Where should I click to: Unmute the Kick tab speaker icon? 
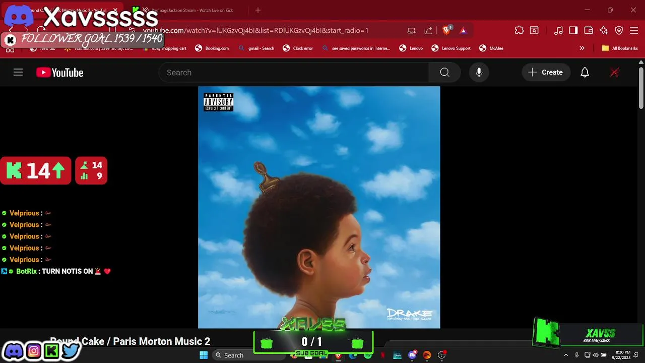146,10
